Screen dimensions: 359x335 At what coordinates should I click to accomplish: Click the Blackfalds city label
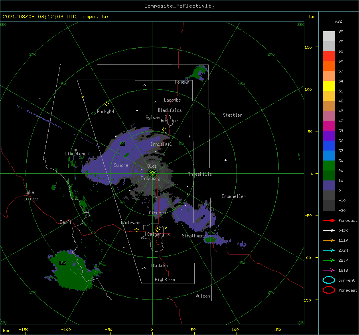point(170,110)
